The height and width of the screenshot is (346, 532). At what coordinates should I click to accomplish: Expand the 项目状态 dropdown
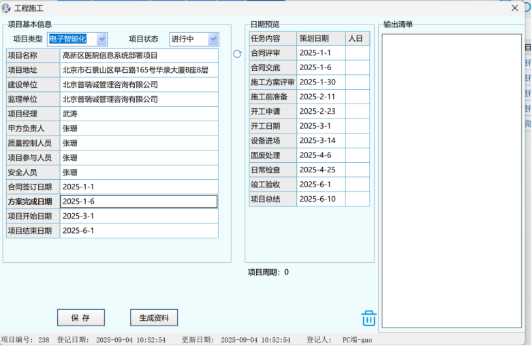click(213, 39)
